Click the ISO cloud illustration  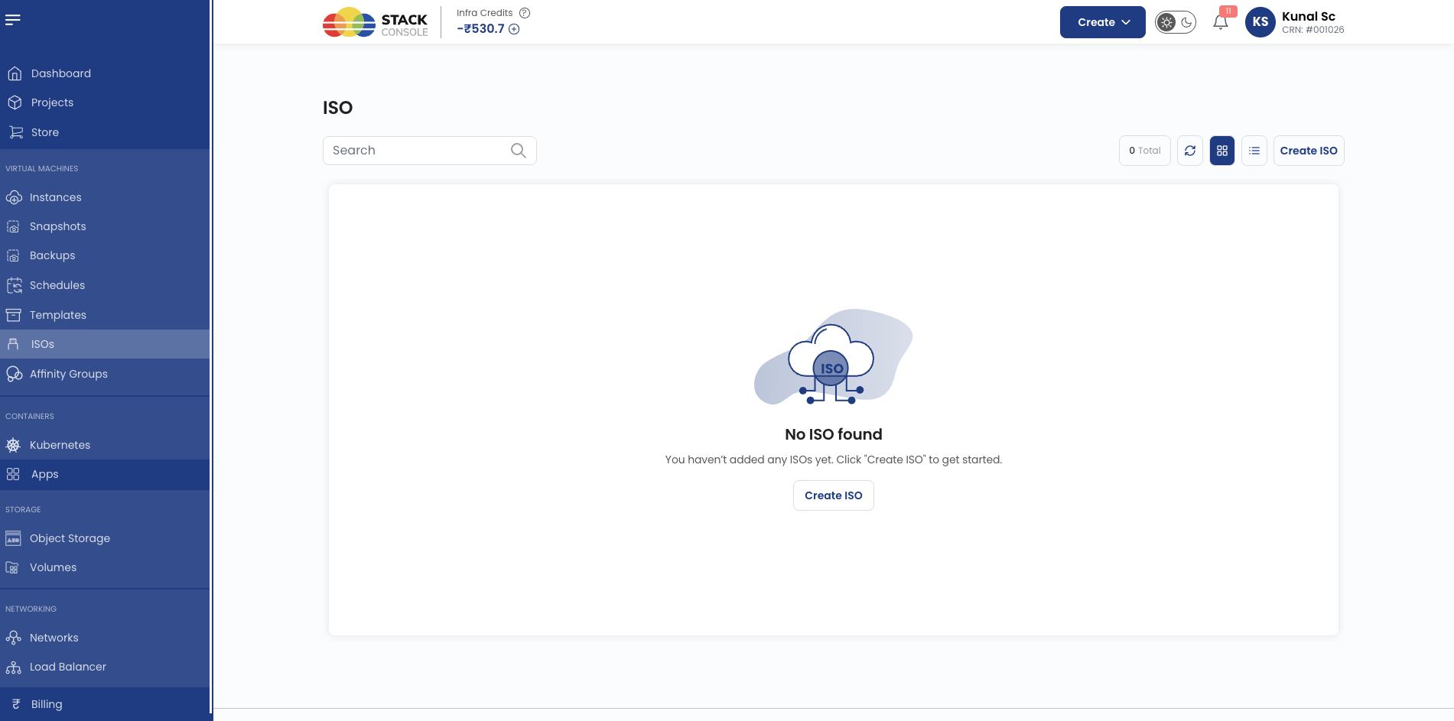click(833, 357)
